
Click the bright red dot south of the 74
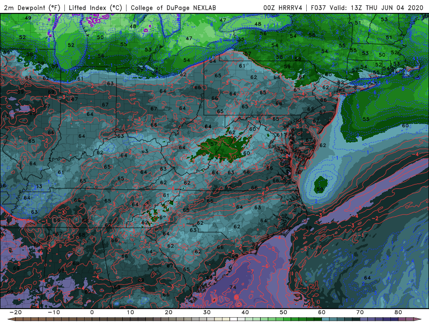click(236, 297)
